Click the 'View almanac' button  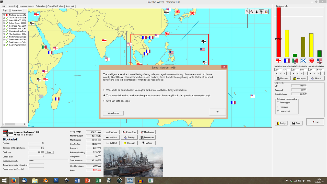pos(113,113)
